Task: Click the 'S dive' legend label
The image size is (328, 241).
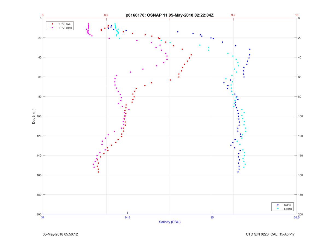Action: (x=288, y=205)
